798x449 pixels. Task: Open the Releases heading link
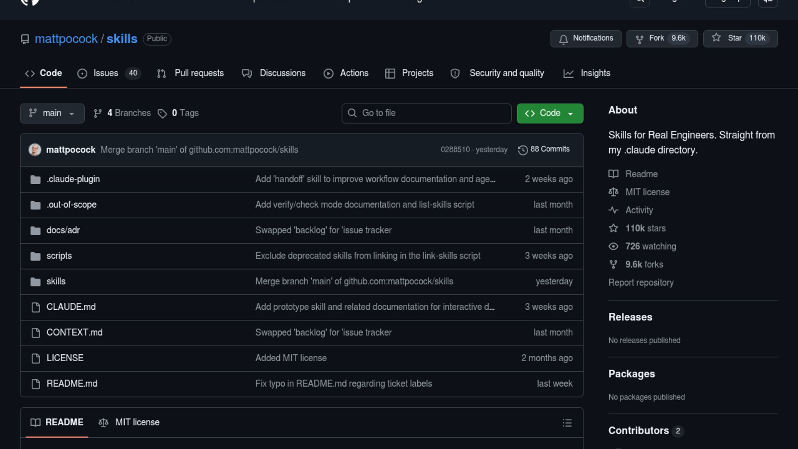pos(630,317)
